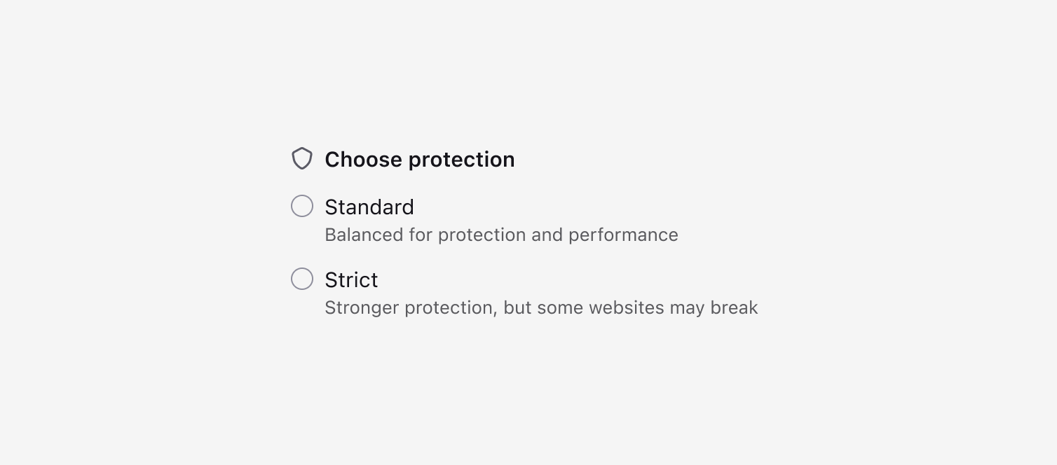
Task: Click the Standard option's description line
Action: point(501,235)
